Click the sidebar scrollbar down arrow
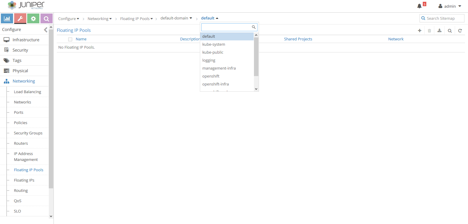Screen dimensions: 468x224 pyautogui.click(x=51, y=216)
